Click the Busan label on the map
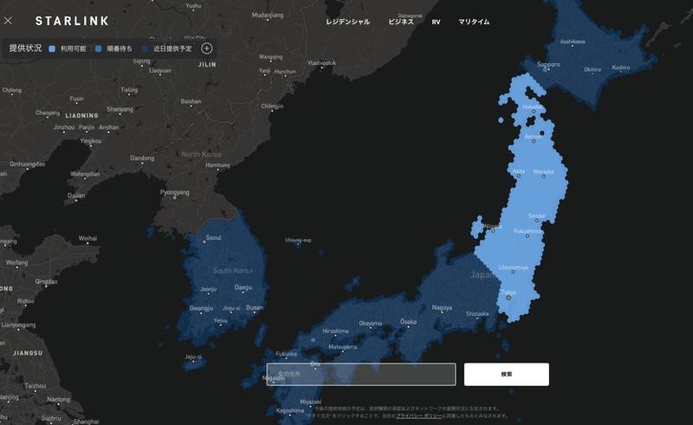 point(254,307)
